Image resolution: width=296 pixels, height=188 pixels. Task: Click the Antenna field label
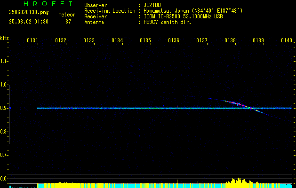94,22
